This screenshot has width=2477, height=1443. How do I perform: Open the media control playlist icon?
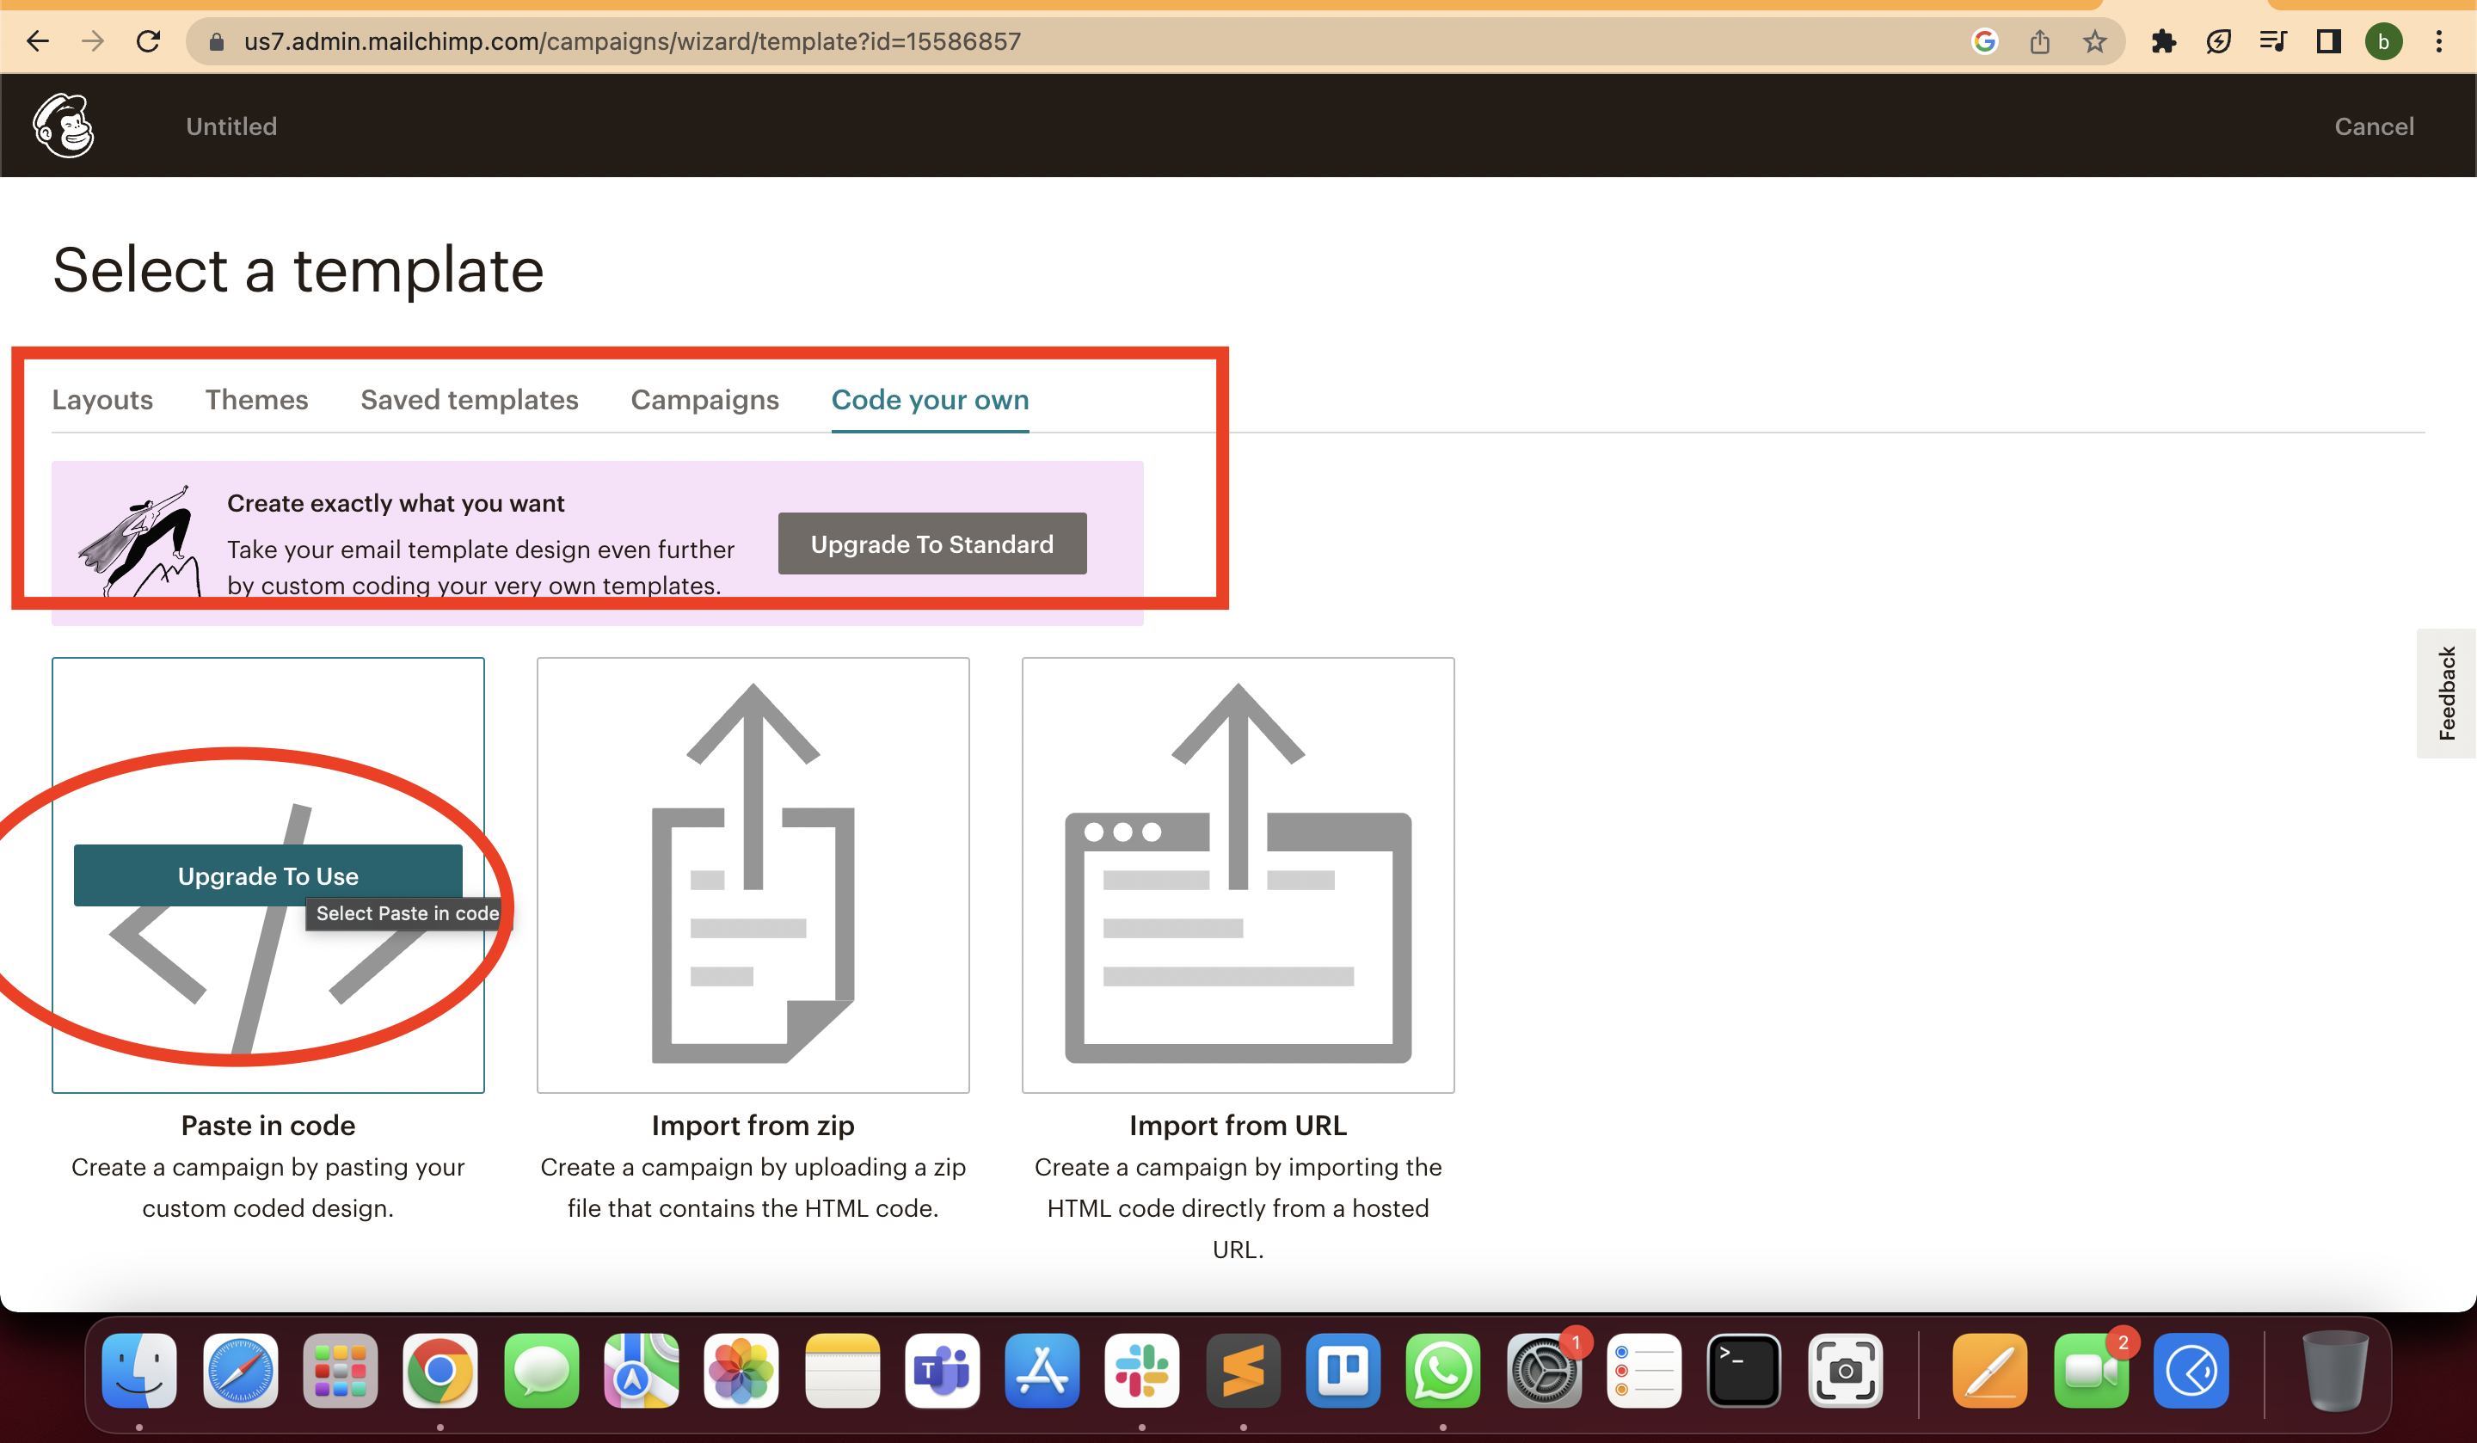click(2273, 41)
